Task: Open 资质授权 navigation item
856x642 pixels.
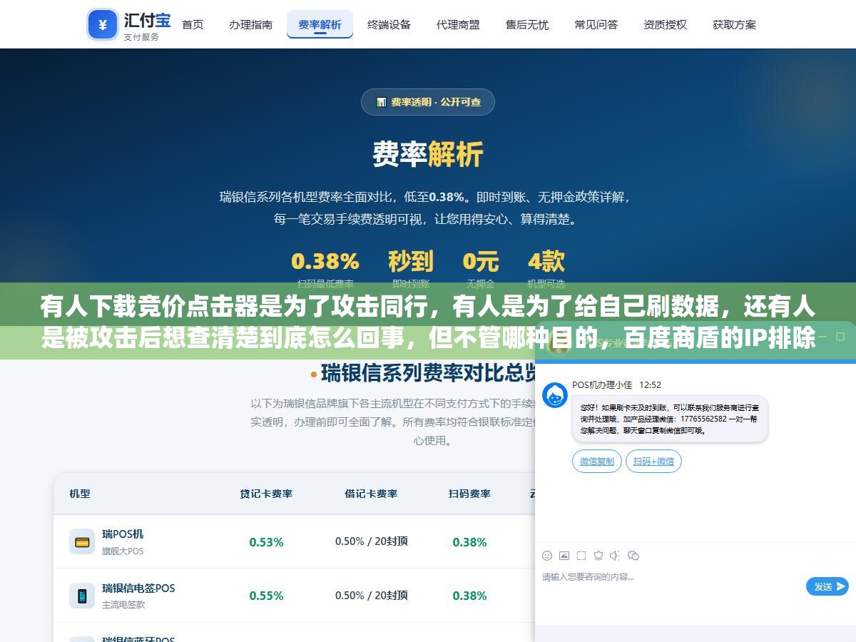Action: pos(665,24)
